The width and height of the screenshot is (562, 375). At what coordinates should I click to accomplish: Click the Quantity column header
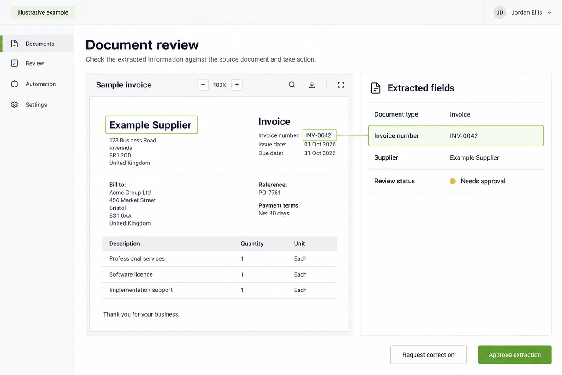pos(252,244)
